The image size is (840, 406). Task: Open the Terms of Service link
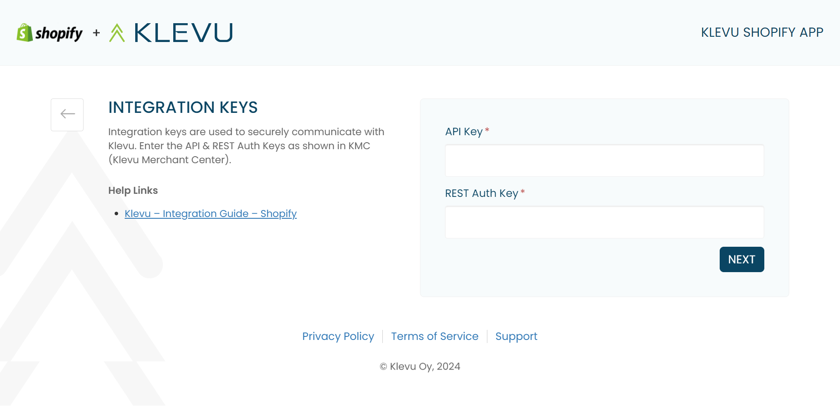[435, 336]
